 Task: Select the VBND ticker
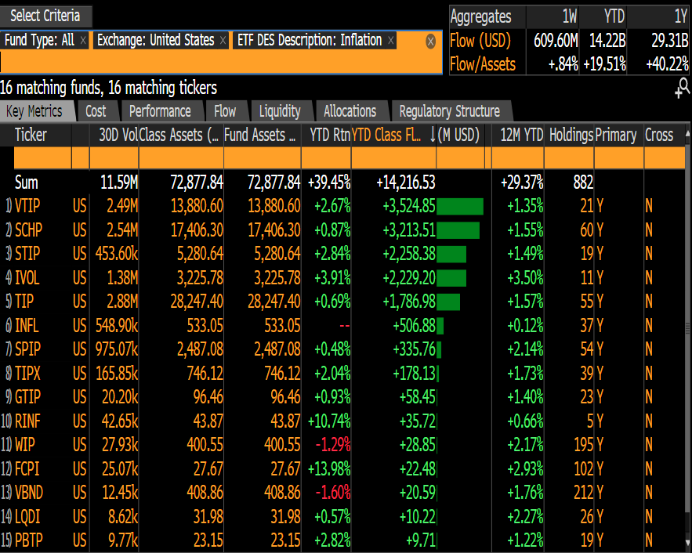tap(29, 492)
